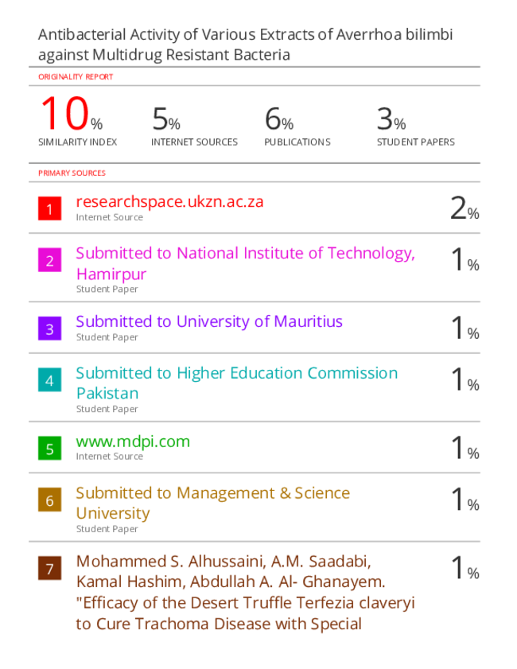Click the Antibacterial Activity document title
This screenshot has width=517, height=669.
click(245, 45)
